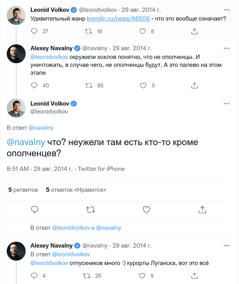This screenshot has width=239, height=284.
Task: Reply to Volkov's first tweet with 27 replies
Action: [34, 31]
